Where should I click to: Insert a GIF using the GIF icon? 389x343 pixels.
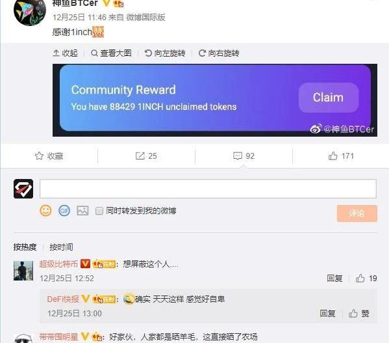pos(64,211)
